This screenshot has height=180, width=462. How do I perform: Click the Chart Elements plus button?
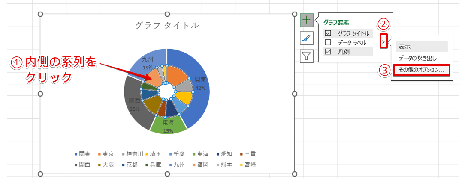[x=306, y=20]
